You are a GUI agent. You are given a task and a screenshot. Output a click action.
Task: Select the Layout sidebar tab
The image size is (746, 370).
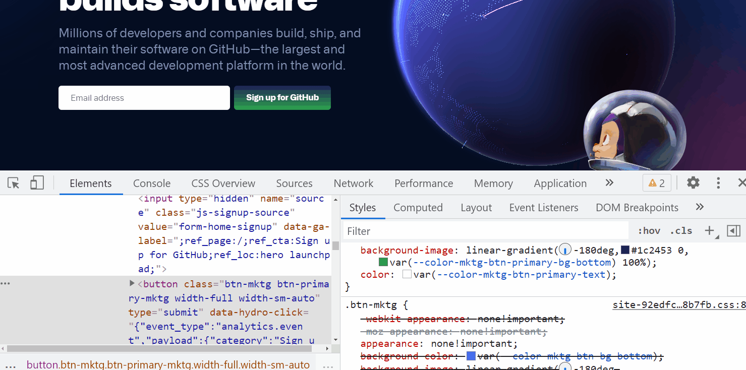pos(476,208)
